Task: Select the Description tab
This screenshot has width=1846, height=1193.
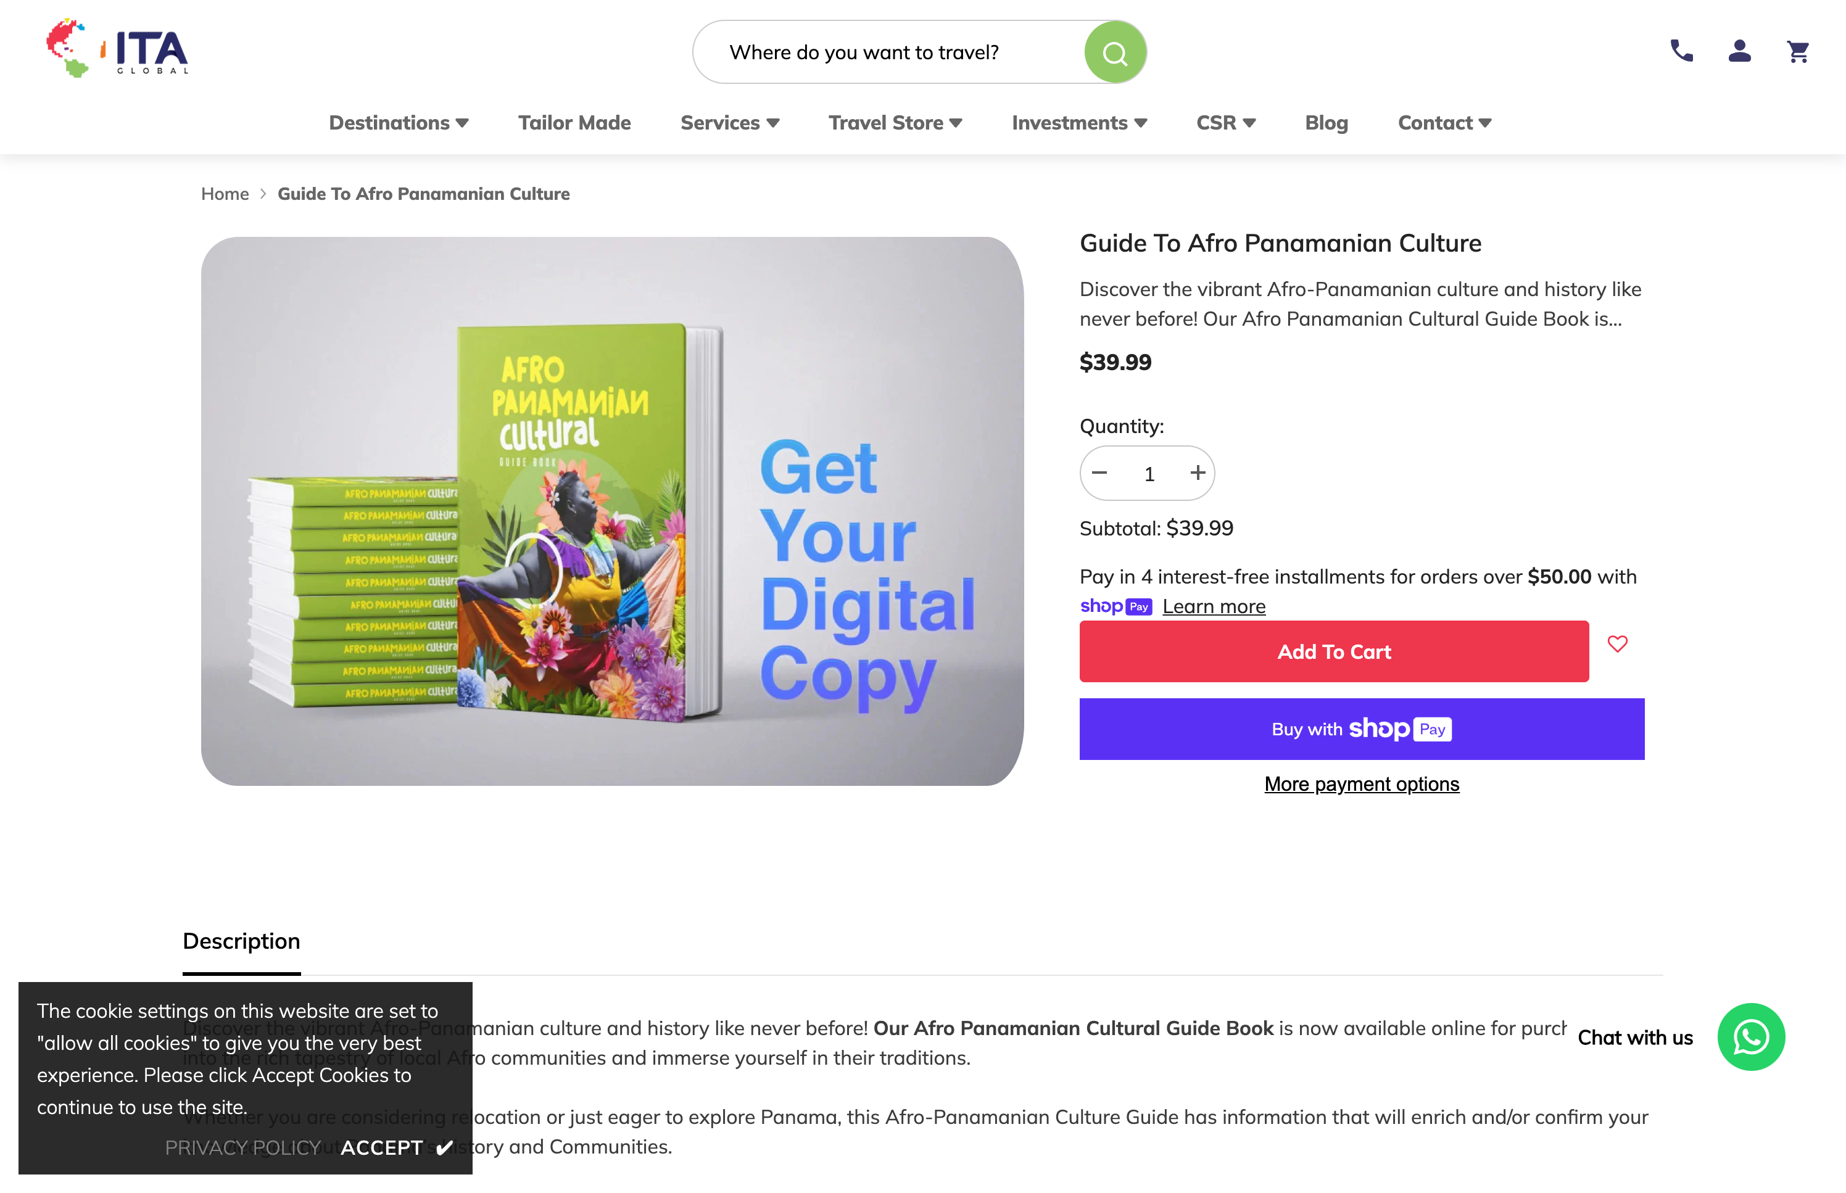Action: [241, 941]
